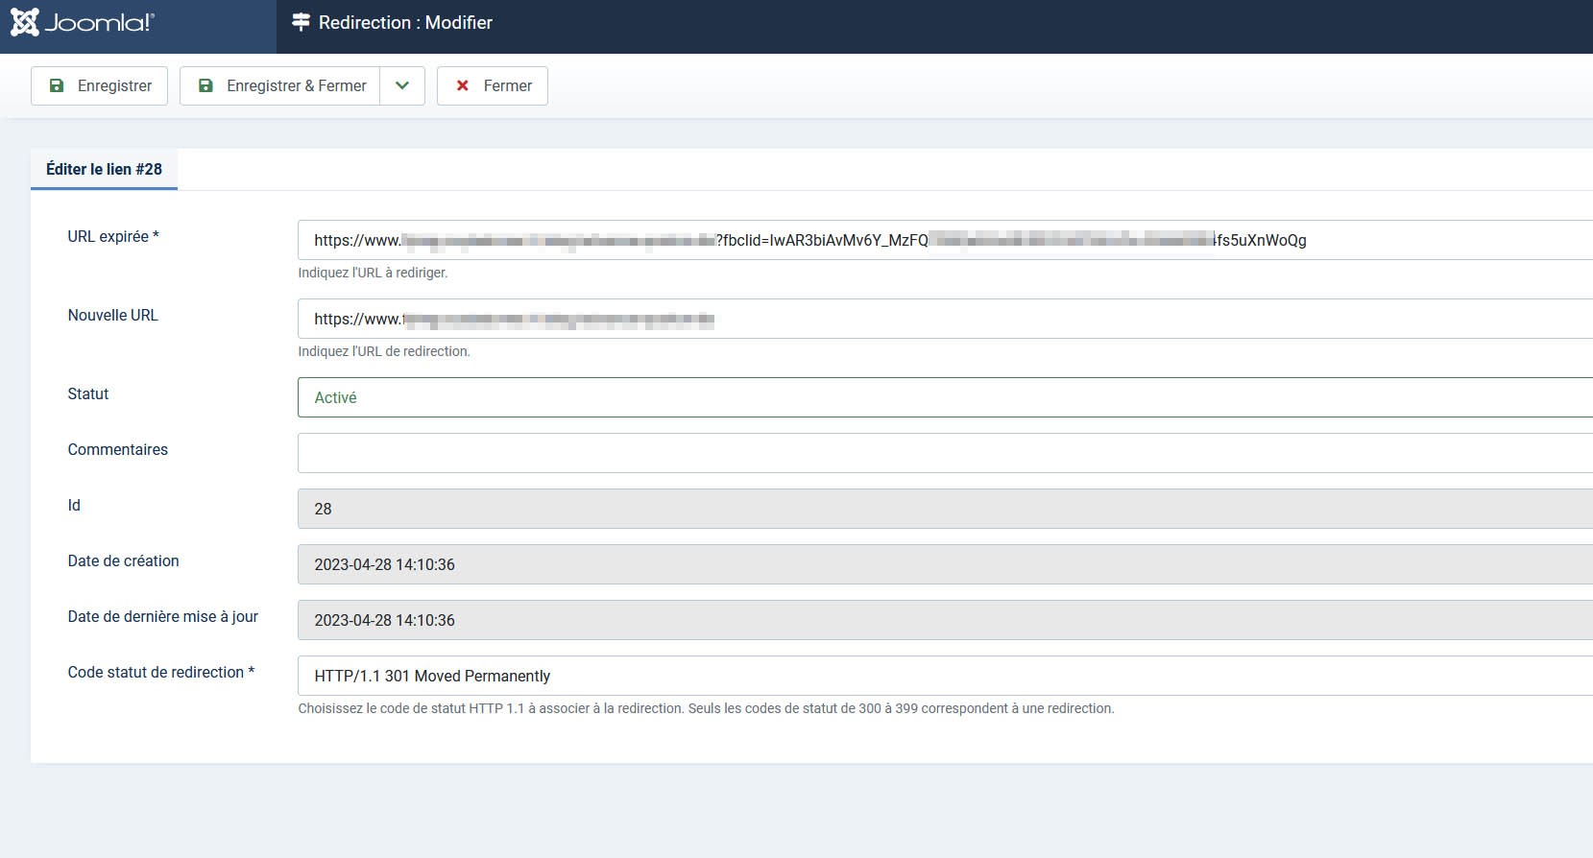Click the 'URL expirée *' label
This screenshot has width=1593, height=858.
[x=113, y=236]
